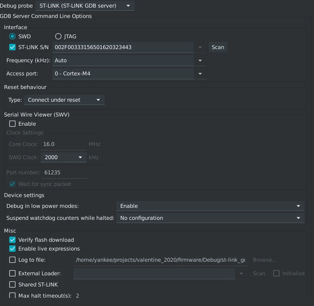Screen dimensions: 314x306
Task: Select the SWD interface radio button
Action: click(12, 36)
